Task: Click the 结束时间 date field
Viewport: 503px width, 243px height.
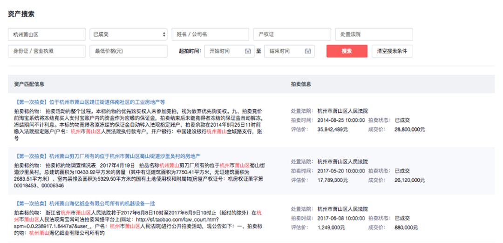Action: tap(289, 51)
